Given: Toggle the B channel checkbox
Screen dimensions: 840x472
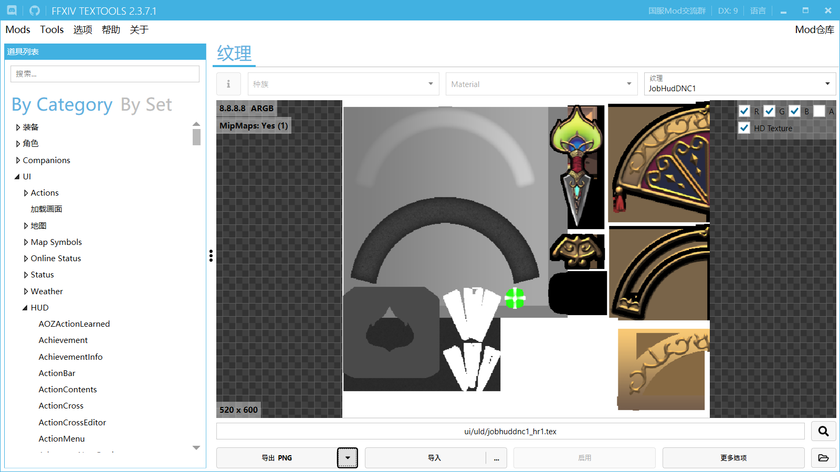Looking at the screenshot, I should [x=794, y=111].
